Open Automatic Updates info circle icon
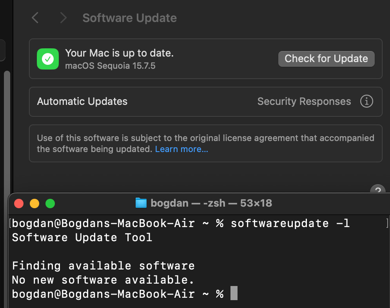This screenshot has width=390, height=308. click(x=366, y=101)
